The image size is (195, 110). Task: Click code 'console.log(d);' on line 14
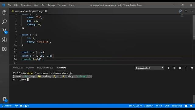[x=32, y=59]
